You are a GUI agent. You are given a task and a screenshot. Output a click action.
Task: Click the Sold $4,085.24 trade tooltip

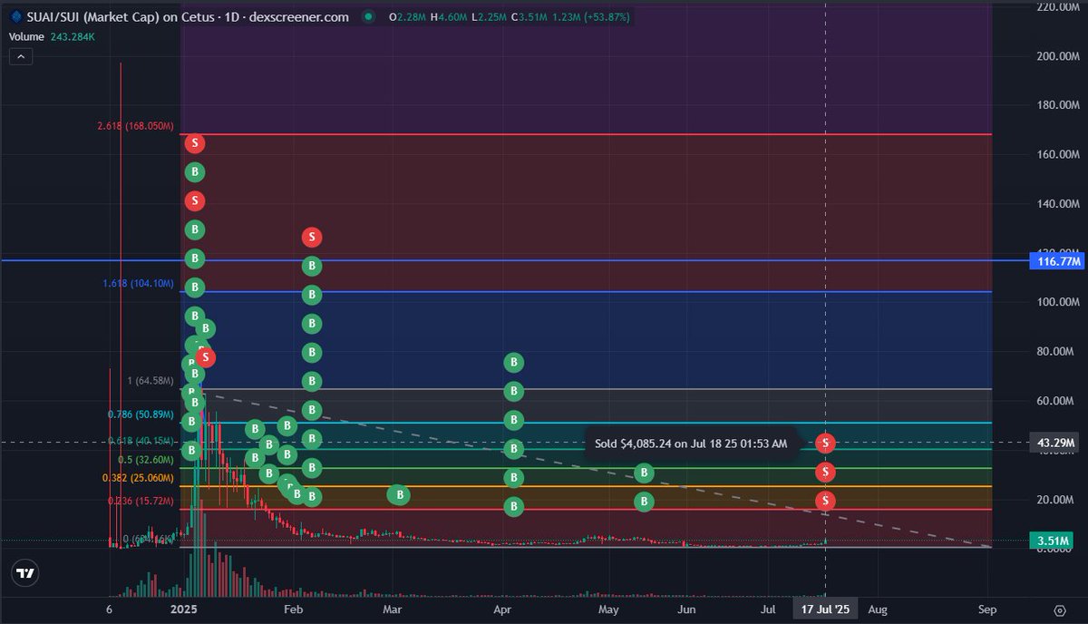689,444
